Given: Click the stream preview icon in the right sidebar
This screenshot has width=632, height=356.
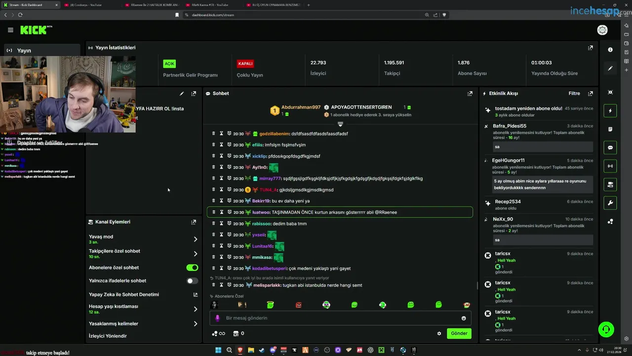Looking at the screenshot, I should (610, 92).
